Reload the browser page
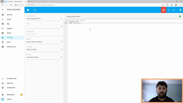 tap(11, 5)
